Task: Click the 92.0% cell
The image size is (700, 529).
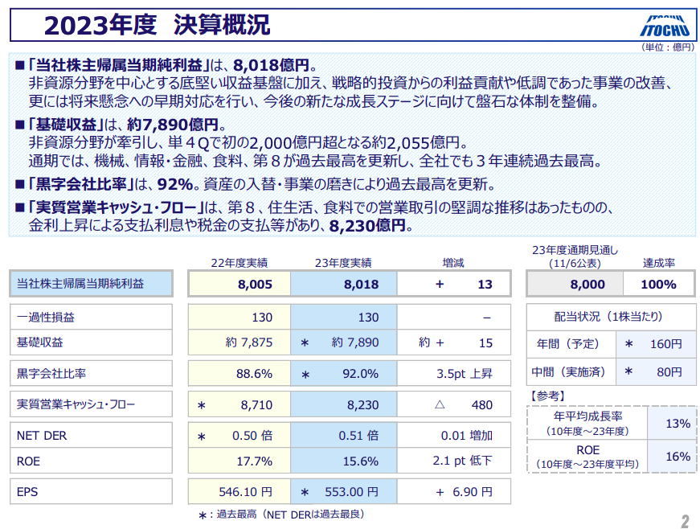Action: (344, 373)
